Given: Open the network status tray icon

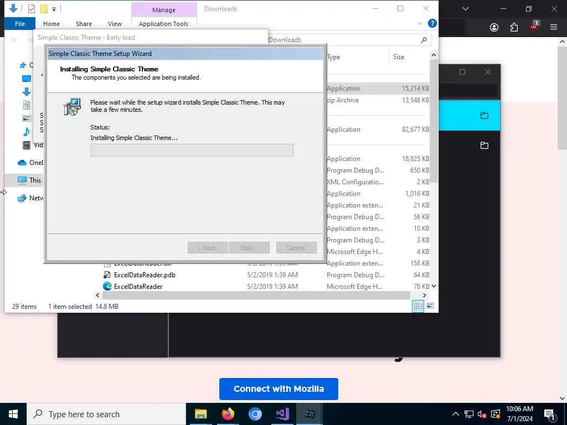Looking at the screenshot, I should point(468,414).
